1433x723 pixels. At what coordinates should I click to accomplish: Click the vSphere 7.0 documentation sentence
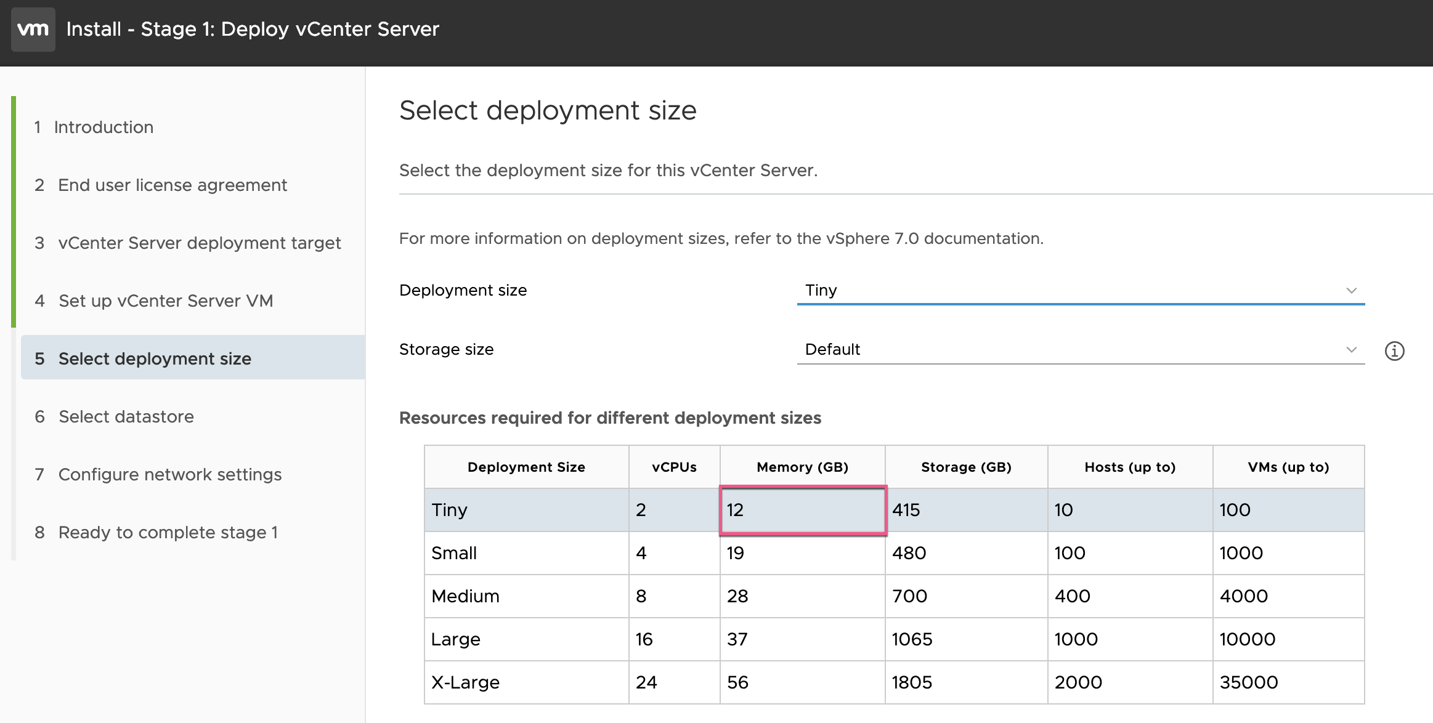pos(721,238)
